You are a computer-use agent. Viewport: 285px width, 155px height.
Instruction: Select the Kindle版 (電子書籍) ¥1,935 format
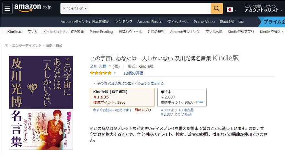click(x=122, y=97)
